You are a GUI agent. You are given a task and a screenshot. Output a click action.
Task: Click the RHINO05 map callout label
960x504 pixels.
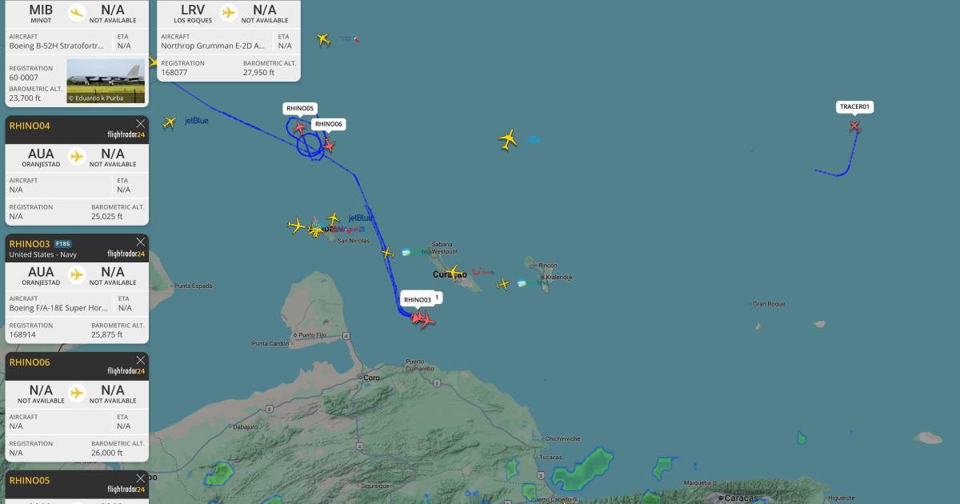pyautogui.click(x=301, y=108)
